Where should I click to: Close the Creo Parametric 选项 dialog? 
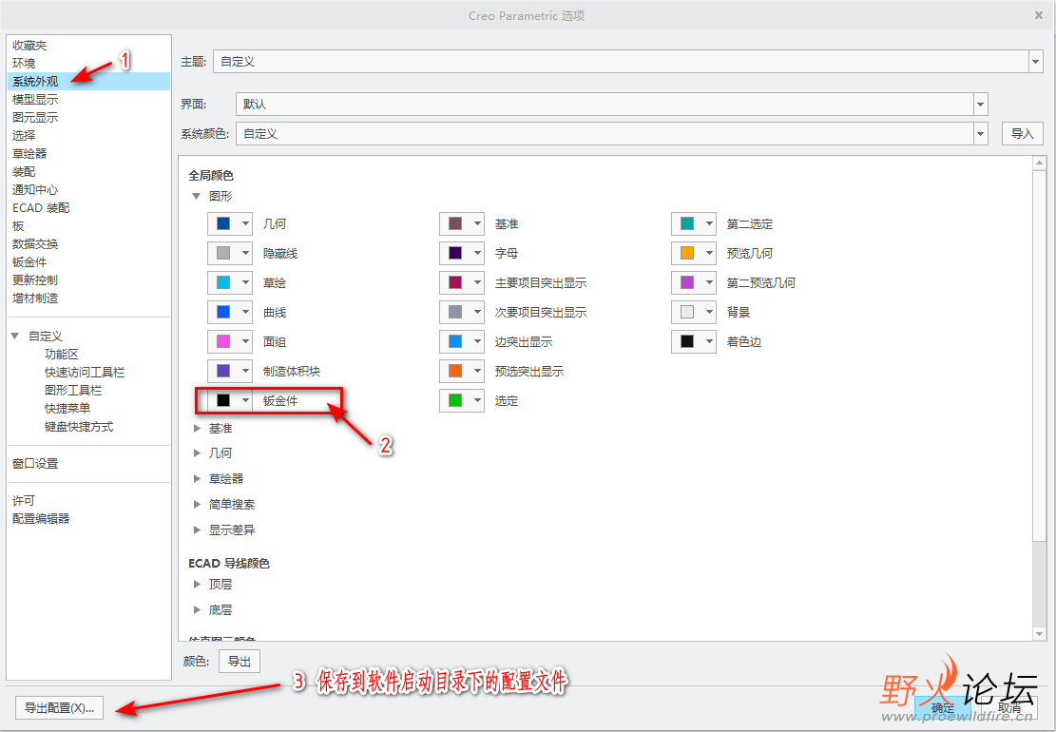pos(1039,15)
